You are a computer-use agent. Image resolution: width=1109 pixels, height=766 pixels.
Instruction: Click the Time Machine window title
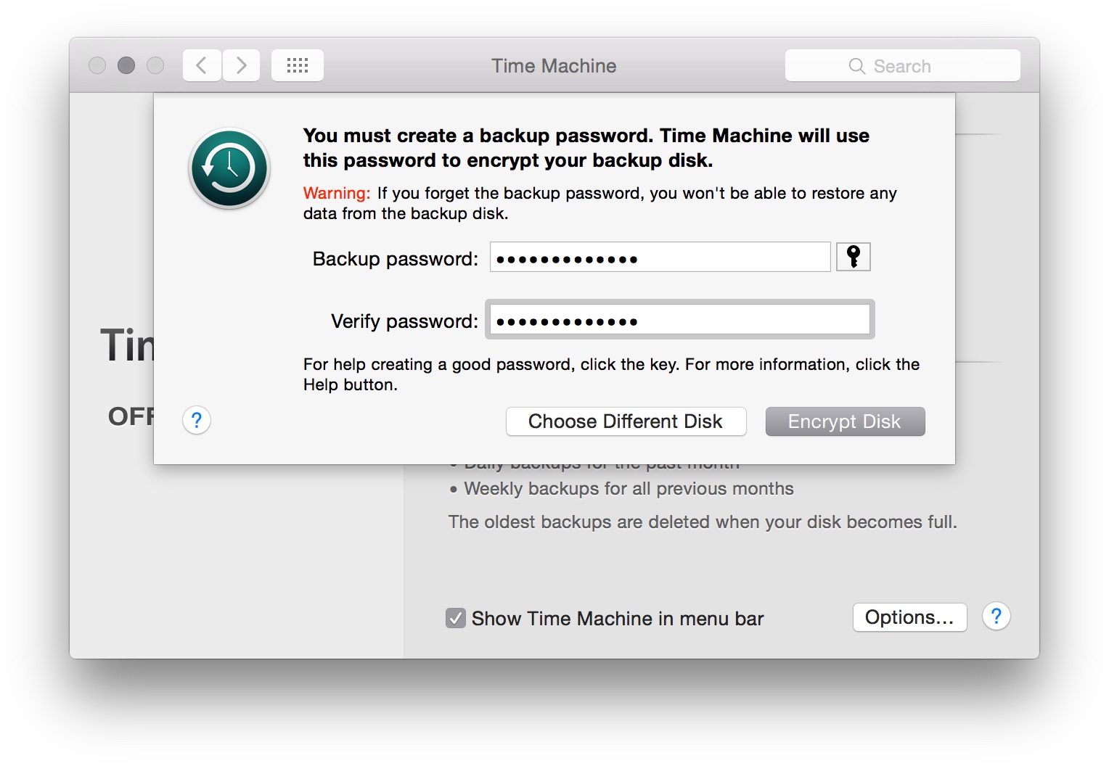coord(554,66)
